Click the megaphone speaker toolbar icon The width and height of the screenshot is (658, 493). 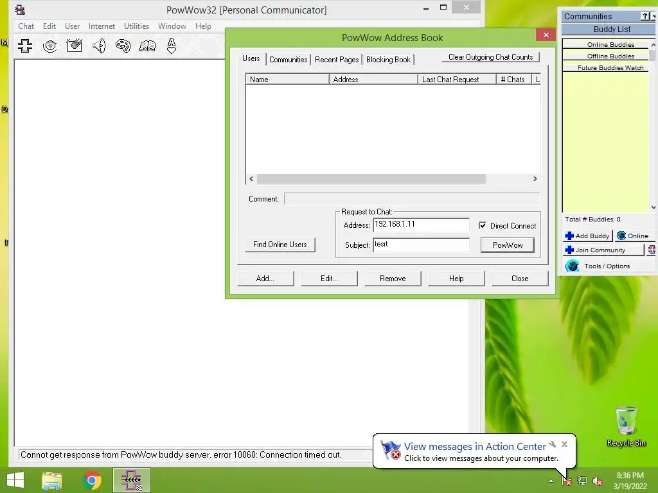[99, 46]
